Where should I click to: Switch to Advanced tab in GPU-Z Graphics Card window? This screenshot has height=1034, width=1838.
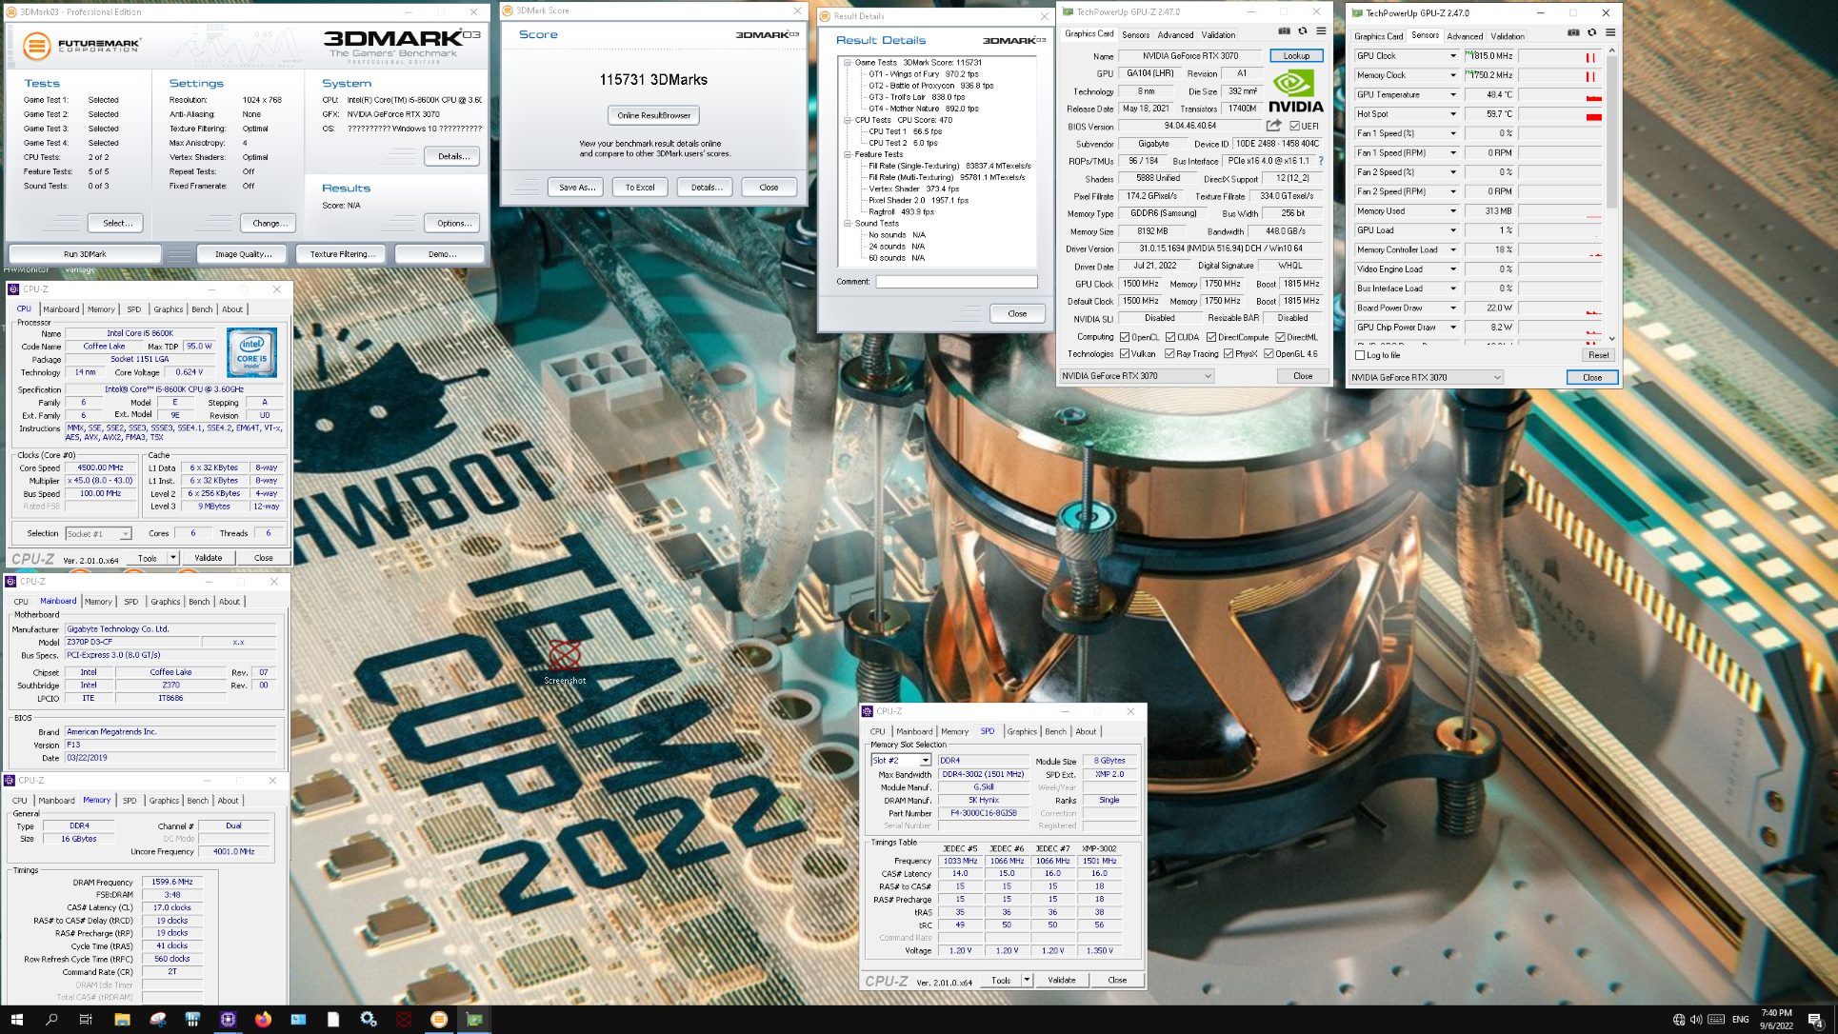coord(1175,35)
